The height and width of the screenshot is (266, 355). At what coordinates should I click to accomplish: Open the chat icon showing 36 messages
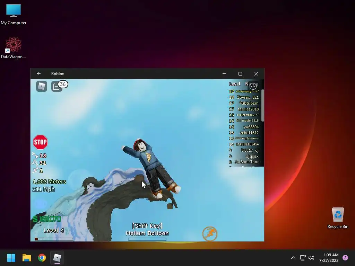click(x=59, y=86)
